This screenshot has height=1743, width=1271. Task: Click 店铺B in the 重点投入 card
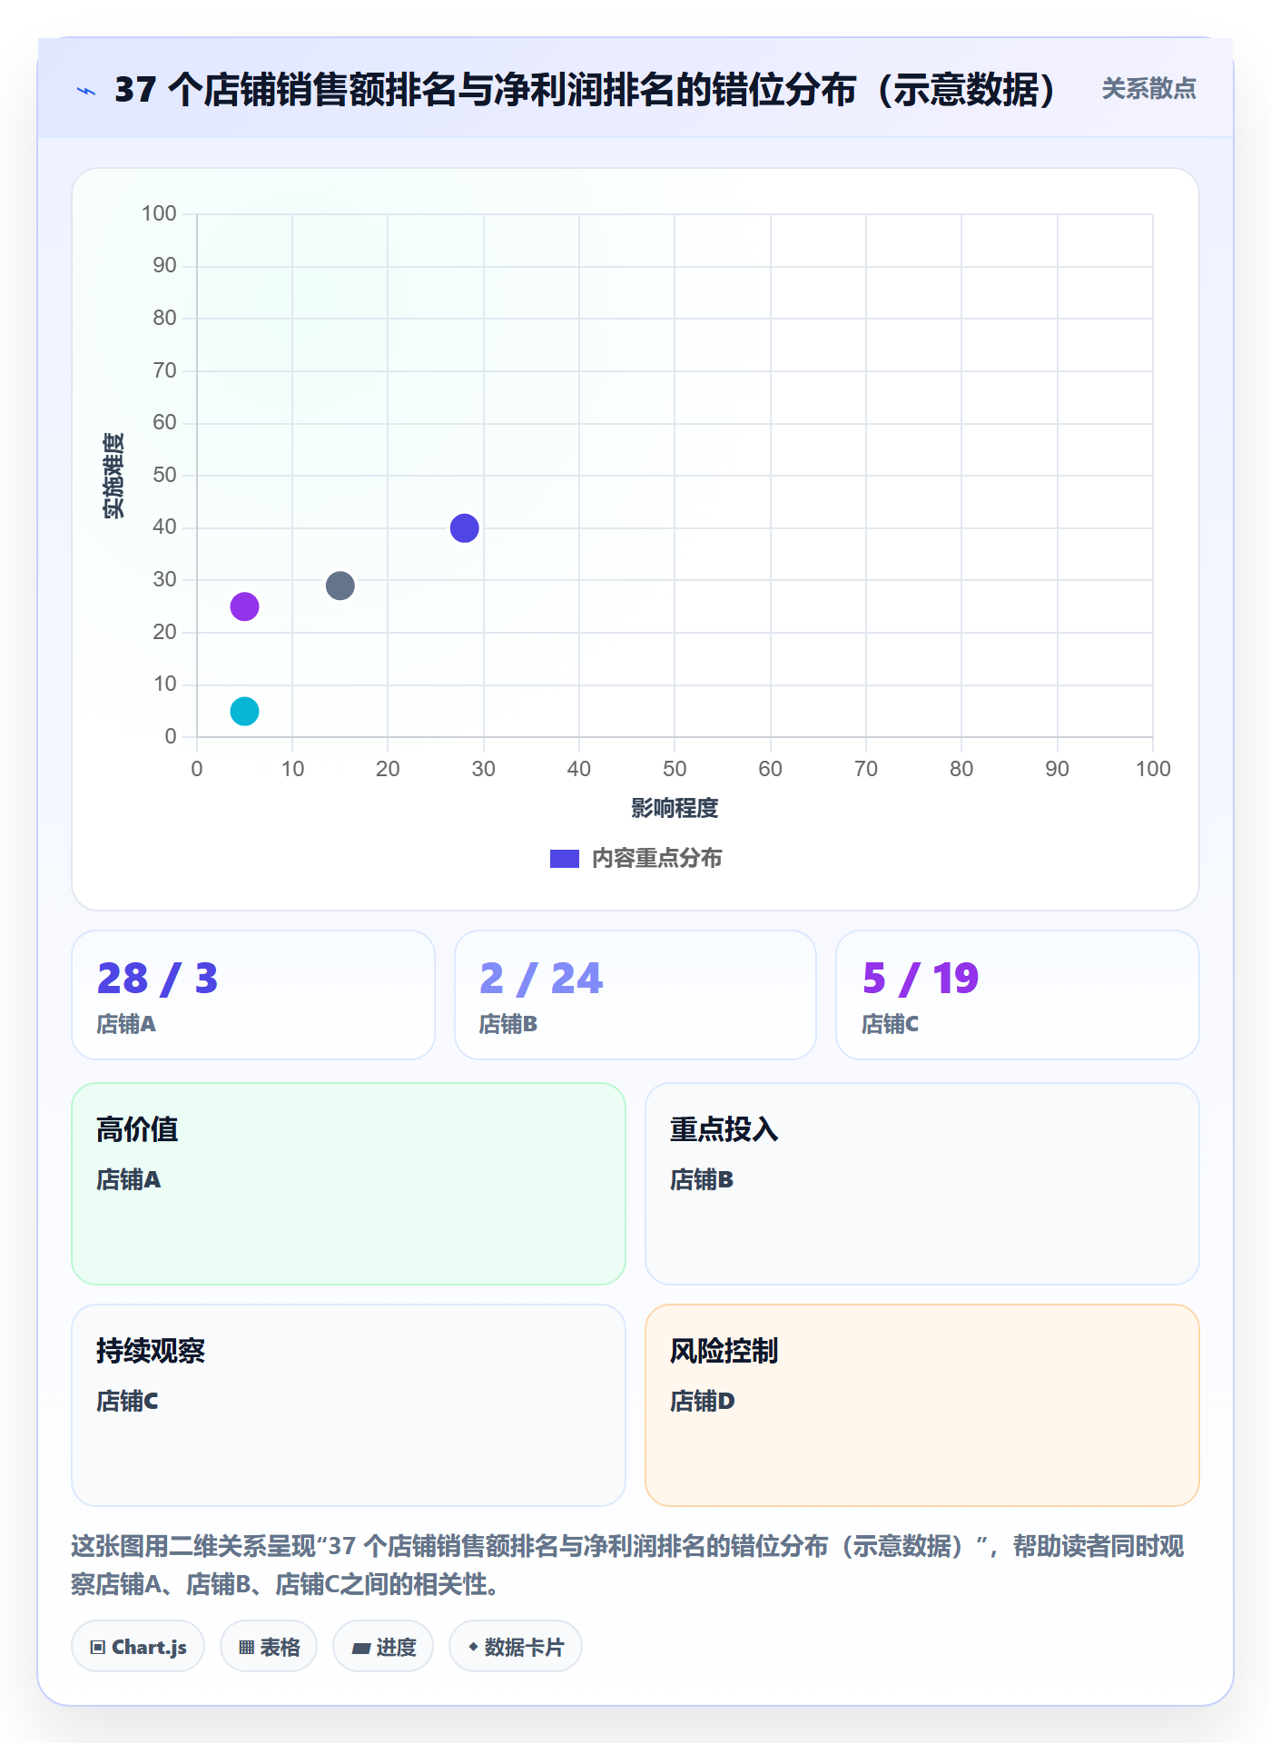(x=702, y=1179)
